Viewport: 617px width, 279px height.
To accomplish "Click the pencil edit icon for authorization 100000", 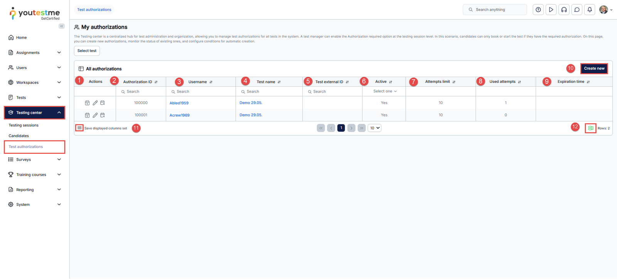I will pyautogui.click(x=95, y=103).
